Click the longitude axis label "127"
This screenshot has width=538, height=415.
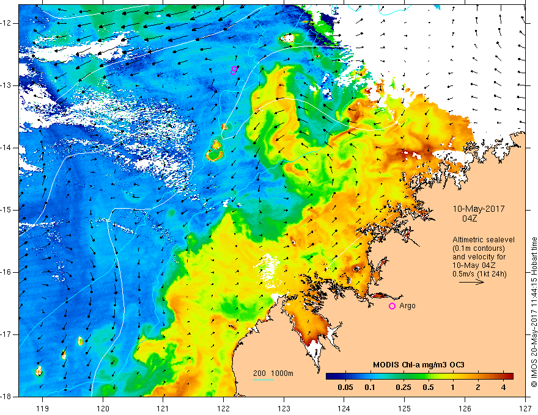click(525, 408)
